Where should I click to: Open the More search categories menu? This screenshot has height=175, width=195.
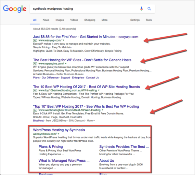tap(104, 20)
